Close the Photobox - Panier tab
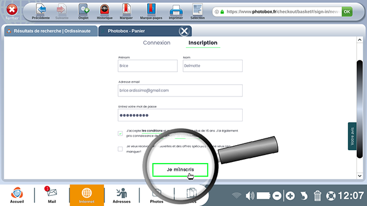The image size is (367, 206). pos(184,31)
